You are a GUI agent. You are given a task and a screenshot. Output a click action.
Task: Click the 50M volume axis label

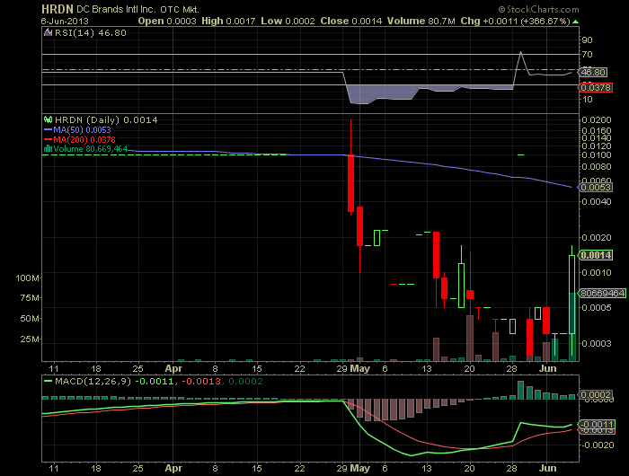pos(30,319)
